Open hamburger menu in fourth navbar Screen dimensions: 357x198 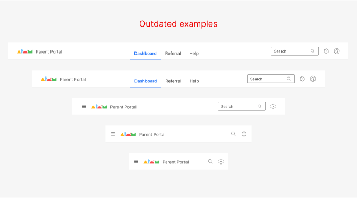[x=113, y=134]
